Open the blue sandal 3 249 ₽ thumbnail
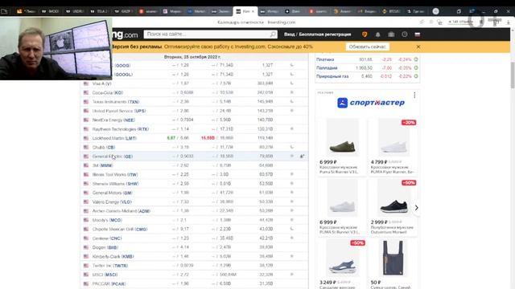 [342, 258]
